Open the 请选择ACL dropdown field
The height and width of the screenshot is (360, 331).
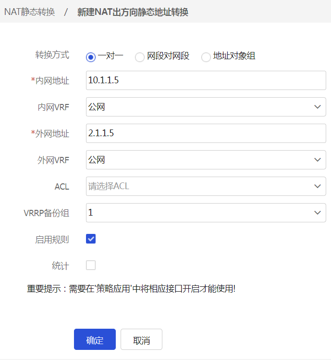197,186
